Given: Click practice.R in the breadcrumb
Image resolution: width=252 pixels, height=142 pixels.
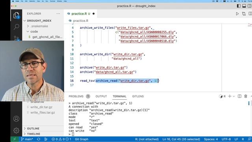Looking at the screenshot, I should pyautogui.click(x=80, y=21).
